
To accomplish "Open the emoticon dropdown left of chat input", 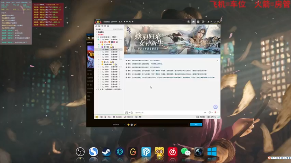I will 127,113.
